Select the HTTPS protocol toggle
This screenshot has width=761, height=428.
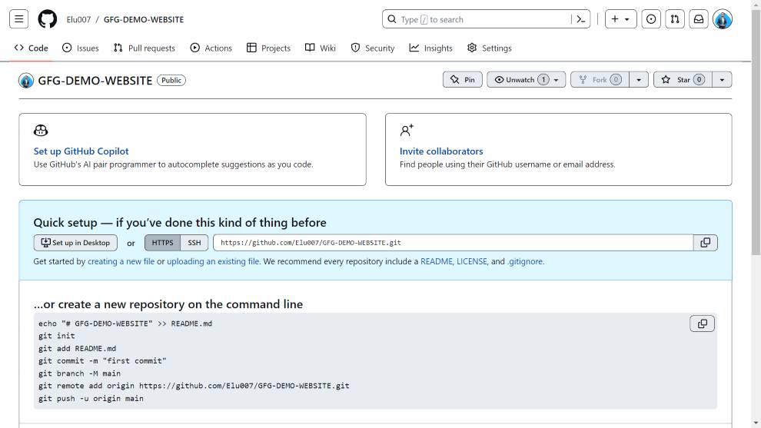point(162,243)
